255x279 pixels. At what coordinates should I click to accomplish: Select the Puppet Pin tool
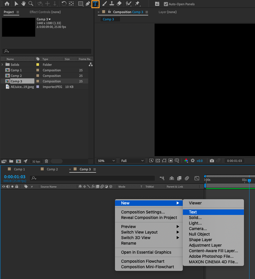pyautogui.click(x=137, y=3)
